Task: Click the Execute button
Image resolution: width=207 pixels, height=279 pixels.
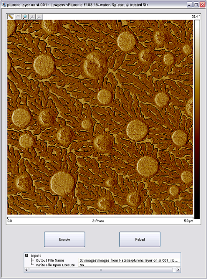Action: 64,239
